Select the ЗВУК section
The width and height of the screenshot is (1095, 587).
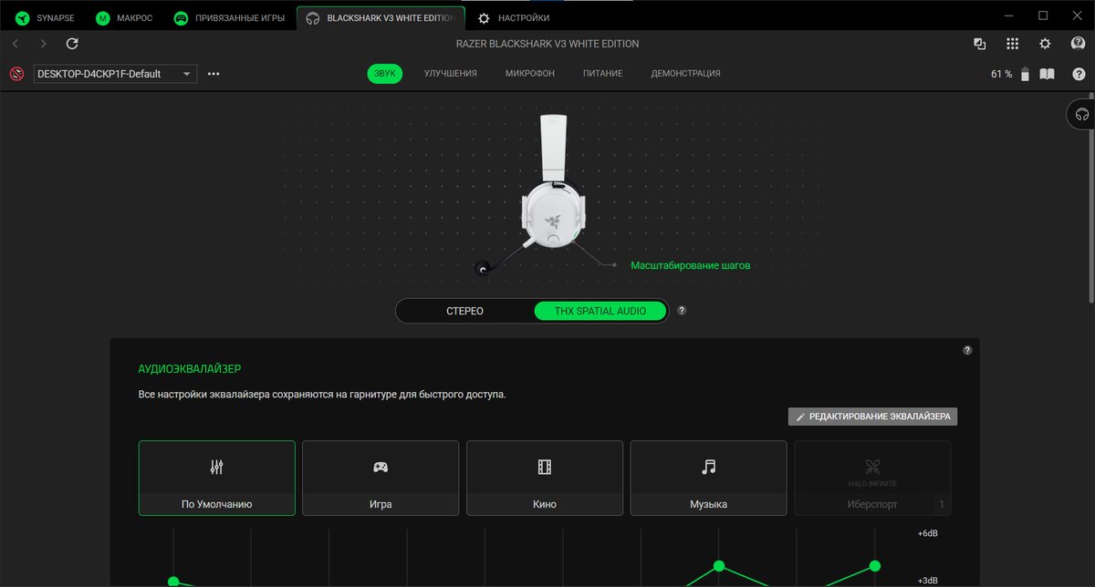point(384,74)
